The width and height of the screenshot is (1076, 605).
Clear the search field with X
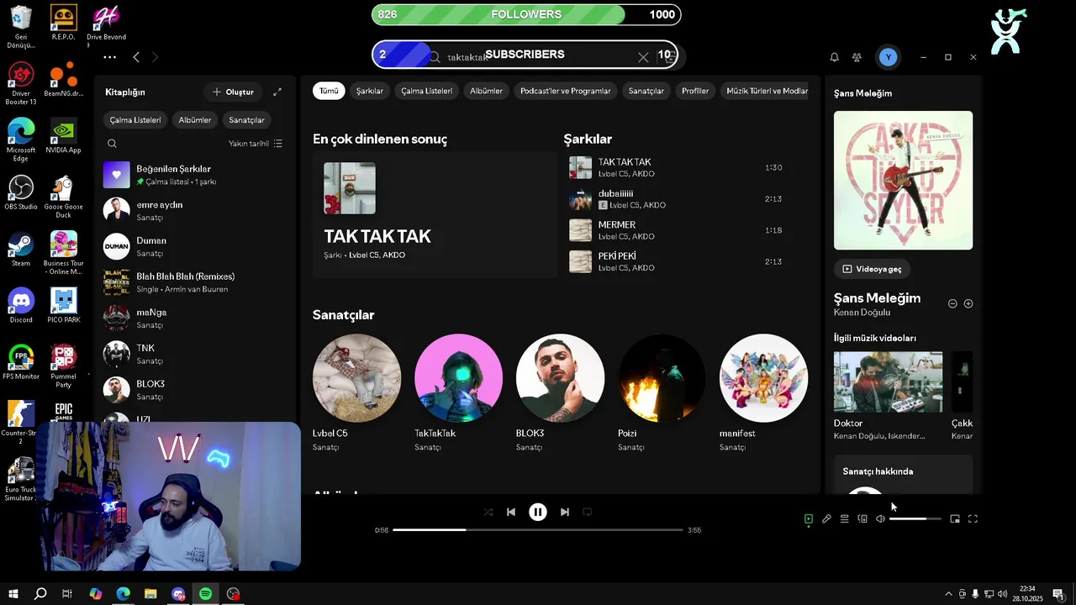[643, 57]
